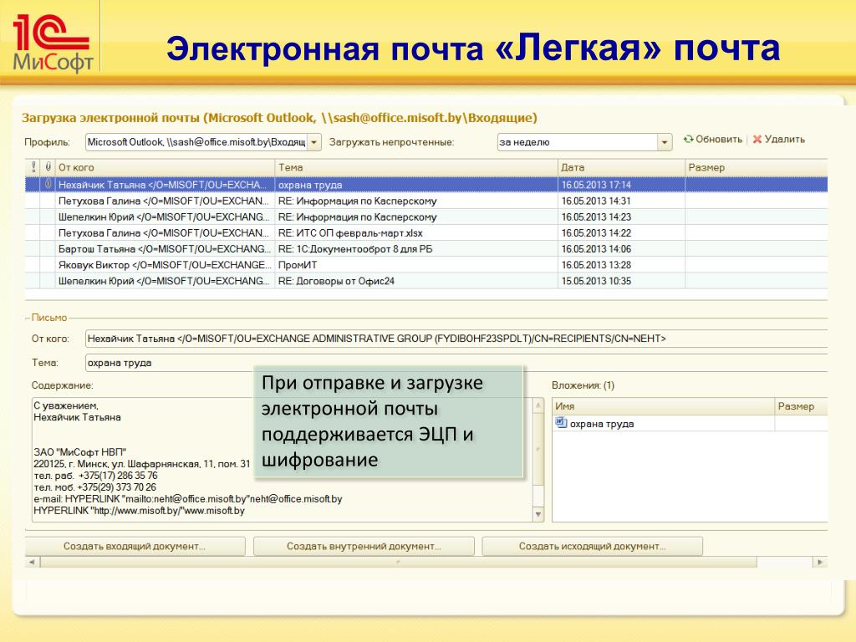The width and height of the screenshot is (856, 642).
Task: Select Петухова Галина row dated 14:31
Action: (425, 201)
